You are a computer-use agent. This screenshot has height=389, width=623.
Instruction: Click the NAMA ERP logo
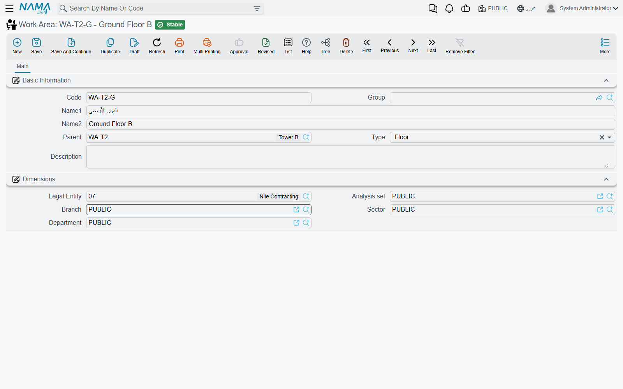tap(35, 8)
